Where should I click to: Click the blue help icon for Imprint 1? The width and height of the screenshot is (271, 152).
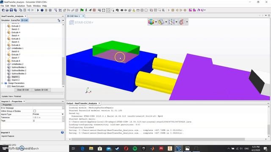tap(62, 132)
